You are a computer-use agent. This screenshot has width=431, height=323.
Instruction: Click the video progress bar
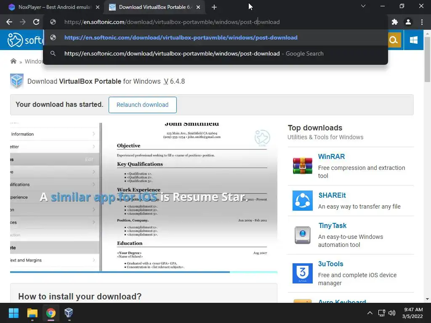(x=144, y=272)
